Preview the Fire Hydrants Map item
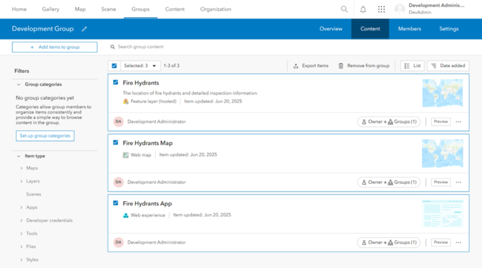This screenshot has height=268, width=482. click(441, 182)
